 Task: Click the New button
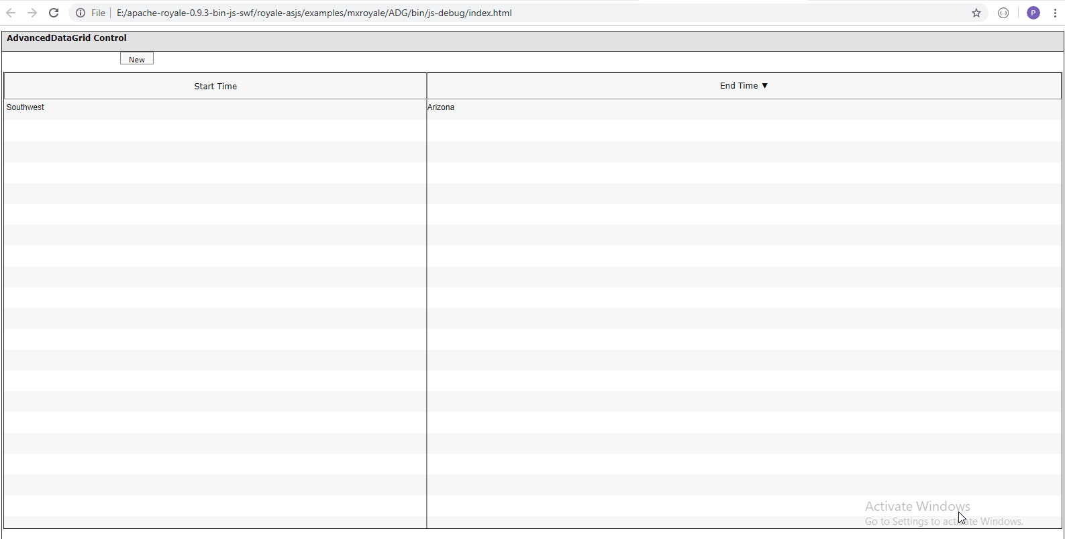click(x=137, y=59)
